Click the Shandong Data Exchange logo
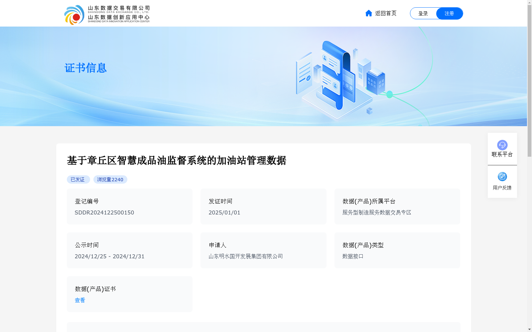The image size is (532, 332). tap(107, 15)
